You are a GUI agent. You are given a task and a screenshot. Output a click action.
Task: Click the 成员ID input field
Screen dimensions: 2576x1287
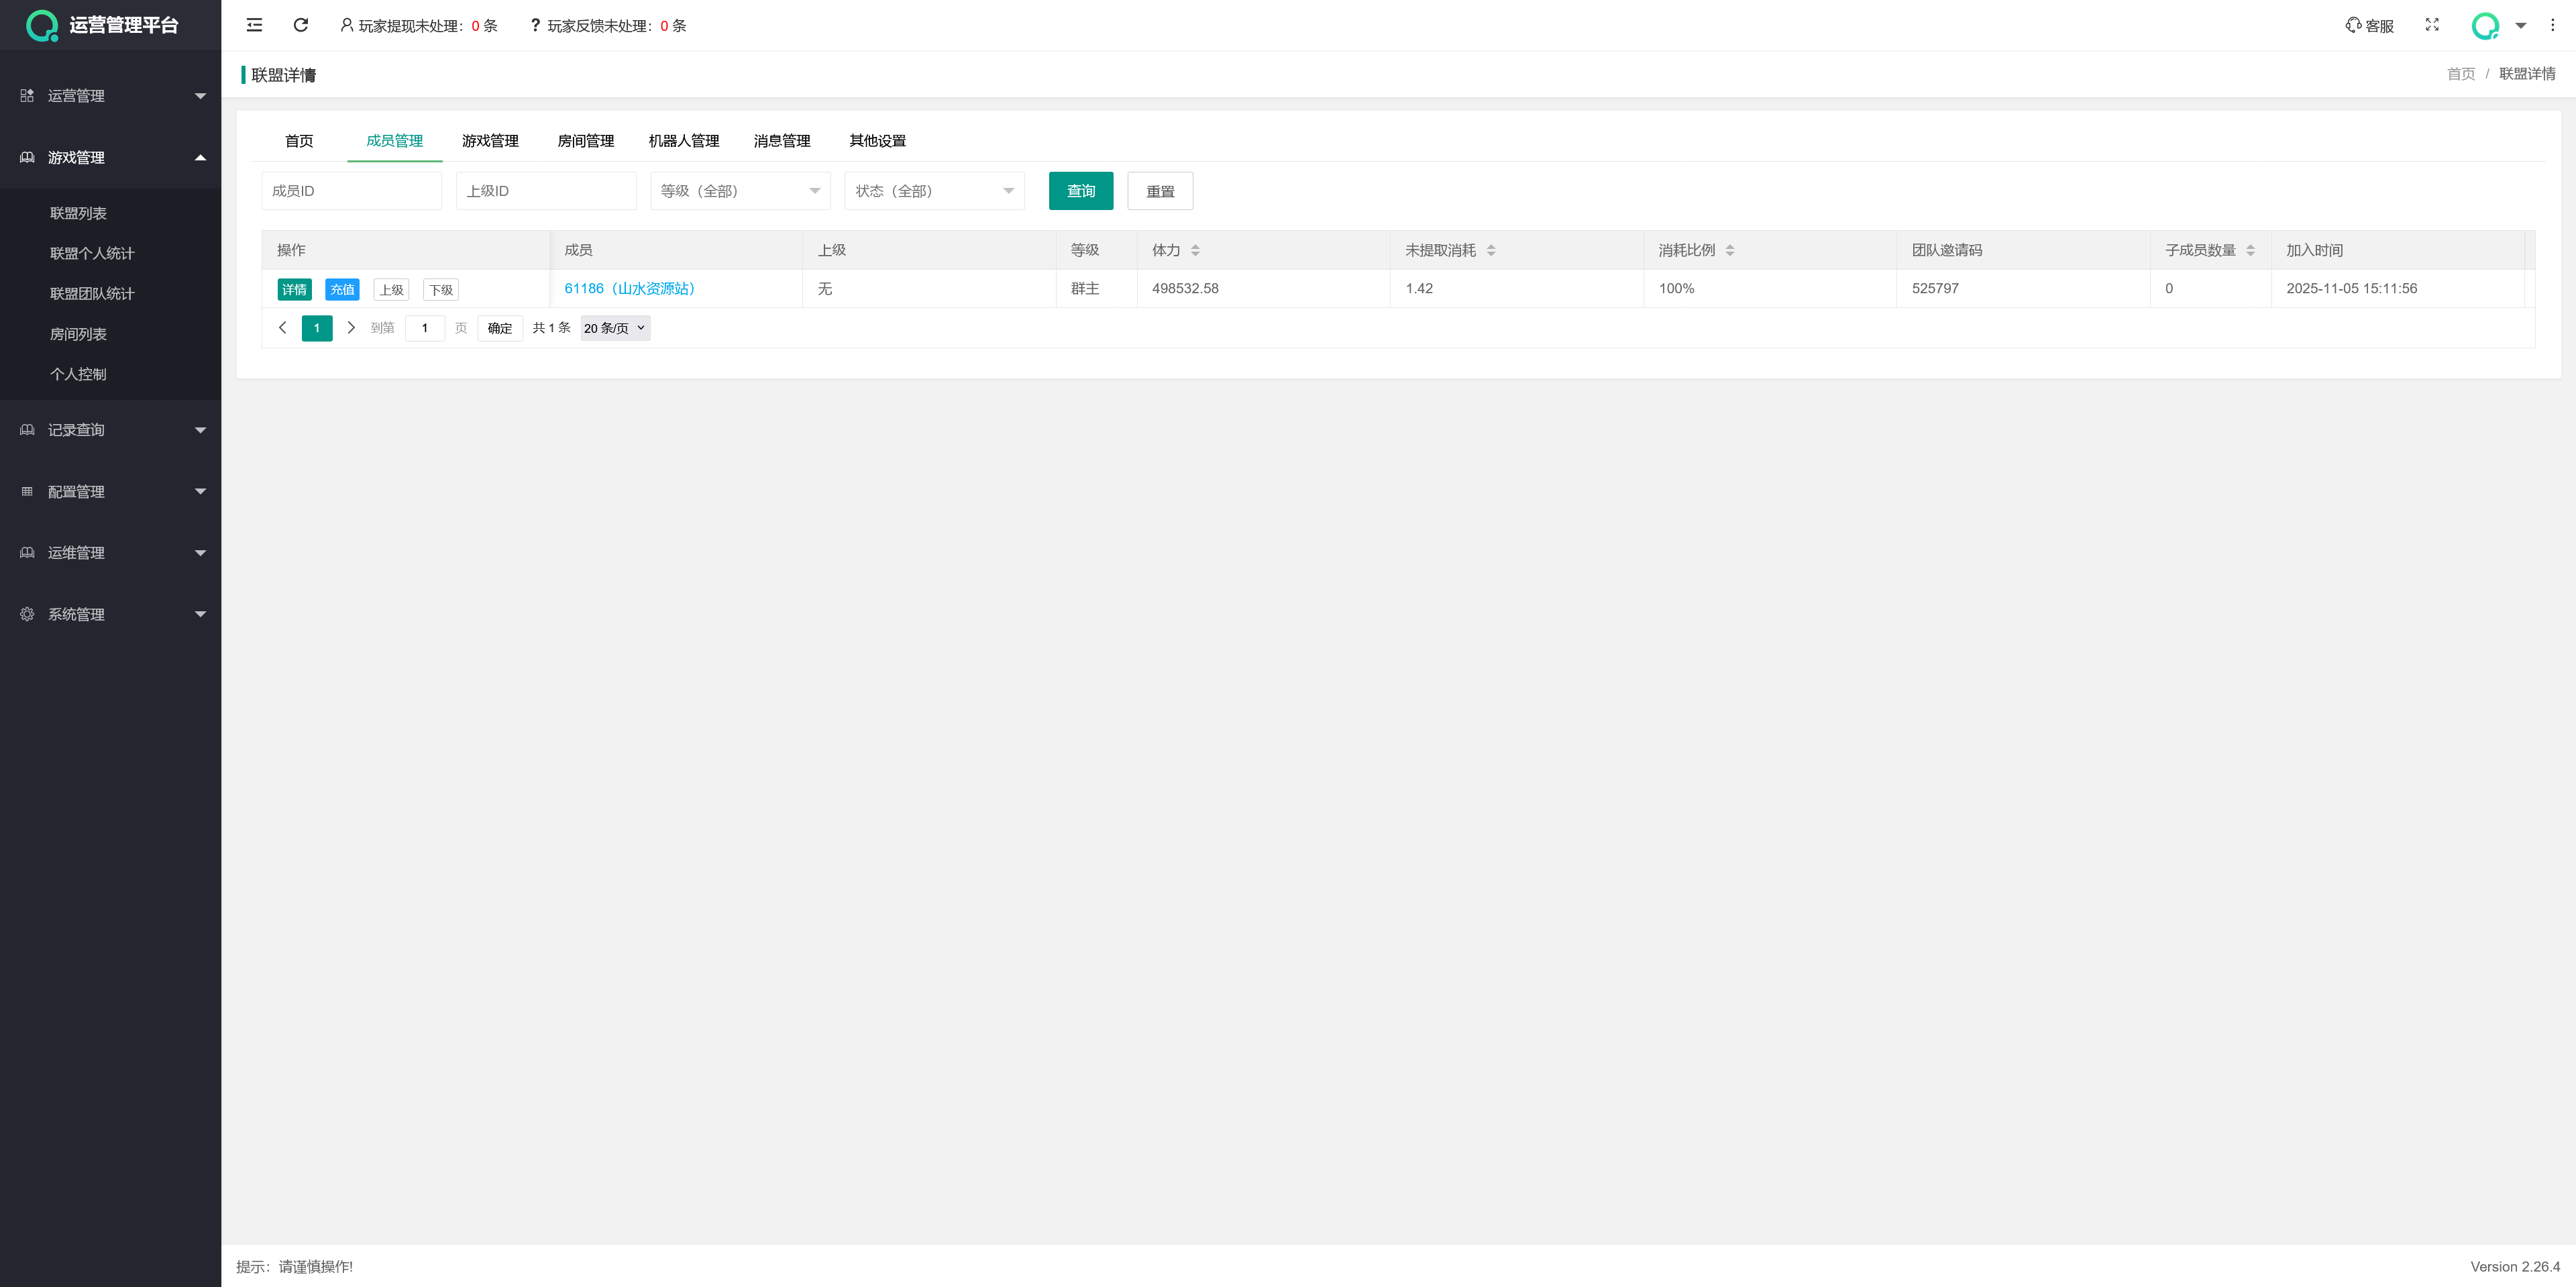350,191
